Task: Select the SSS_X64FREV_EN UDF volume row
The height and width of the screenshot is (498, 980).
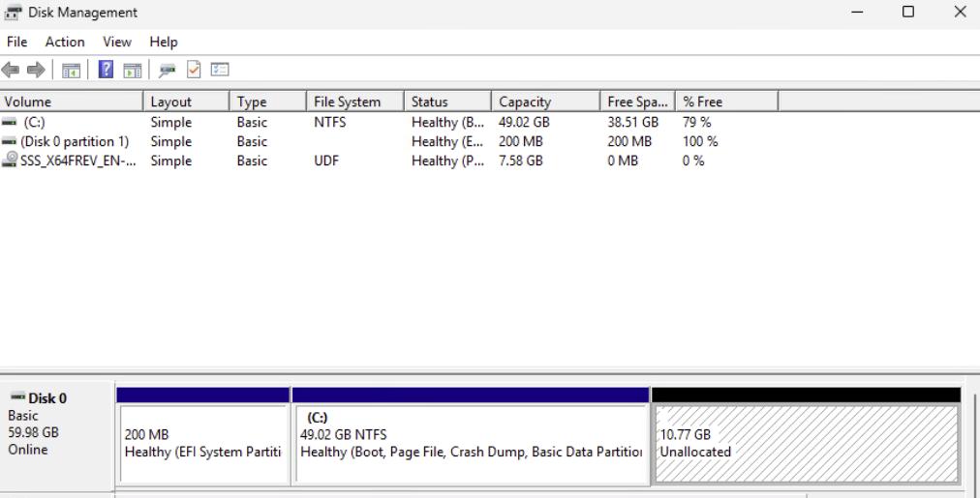Action: coord(77,161)
